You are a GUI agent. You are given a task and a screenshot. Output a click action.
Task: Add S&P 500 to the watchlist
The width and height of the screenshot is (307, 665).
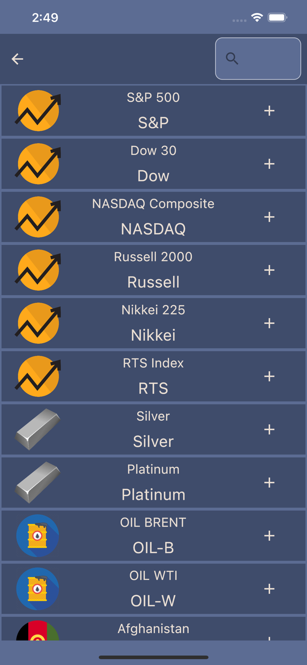pyautogui.click(x=269, y=110)
